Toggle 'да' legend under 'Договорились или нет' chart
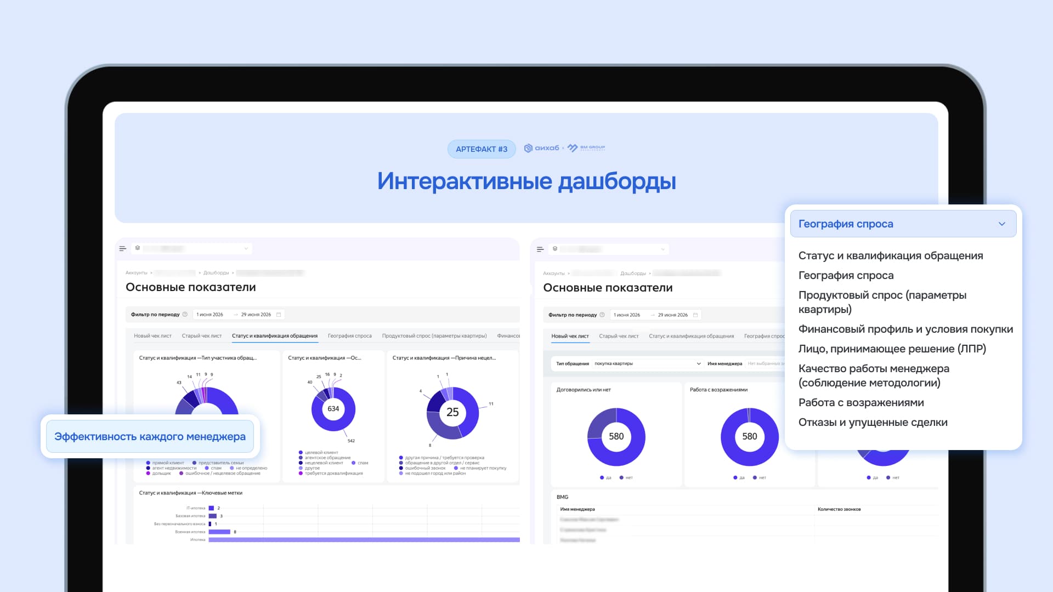Viewport: 1053px width, 592px height. point(605,478)
